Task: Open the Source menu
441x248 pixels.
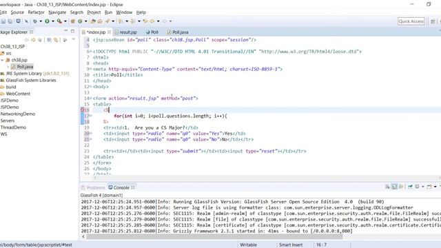Action: click(17, 12)
